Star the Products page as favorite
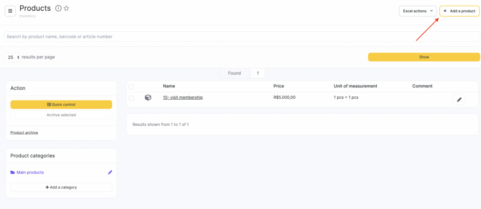481x209 pixels. click(x=66, y=8)
